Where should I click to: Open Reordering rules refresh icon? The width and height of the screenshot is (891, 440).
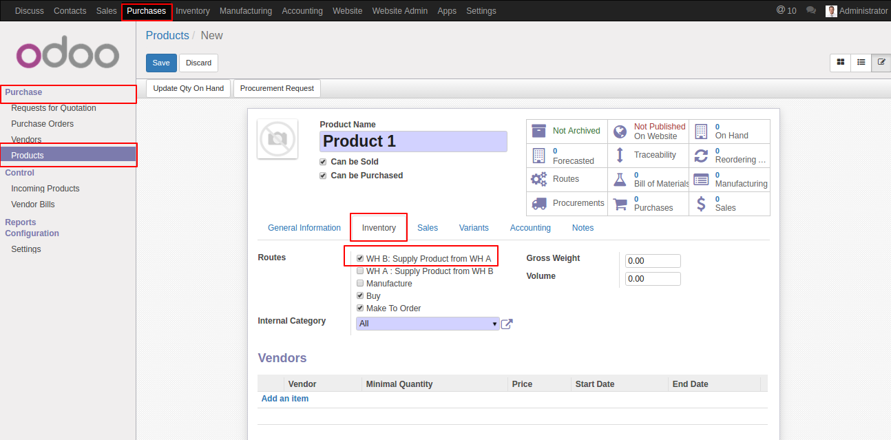point(701,156)
